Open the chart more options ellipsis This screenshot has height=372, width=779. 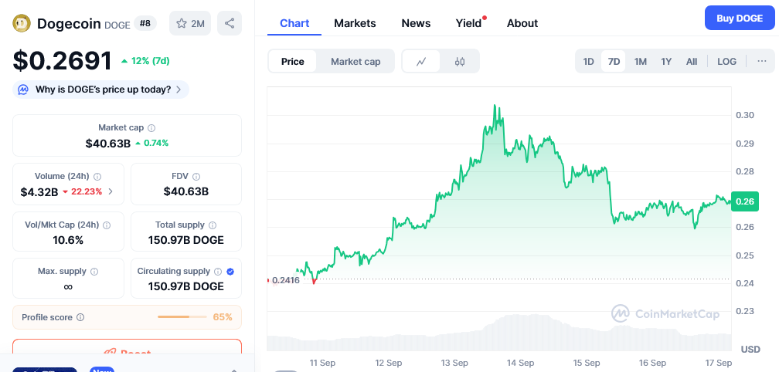coord(762,61)
